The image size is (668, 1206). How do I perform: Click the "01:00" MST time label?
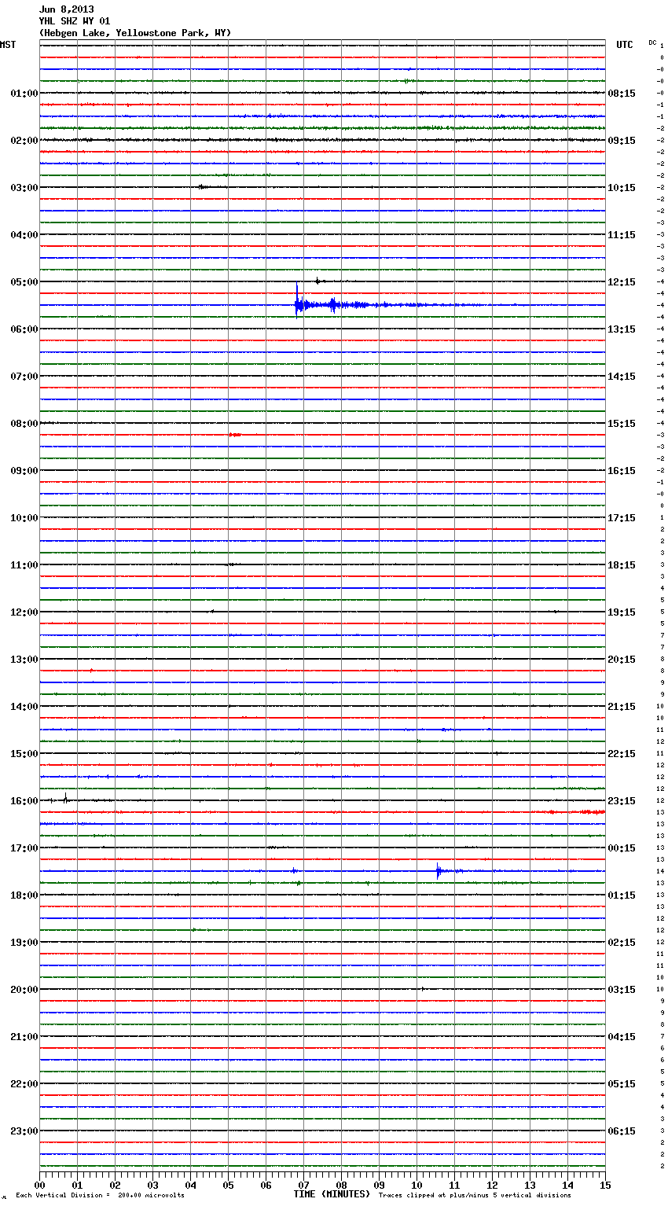[x=24, y=94]
